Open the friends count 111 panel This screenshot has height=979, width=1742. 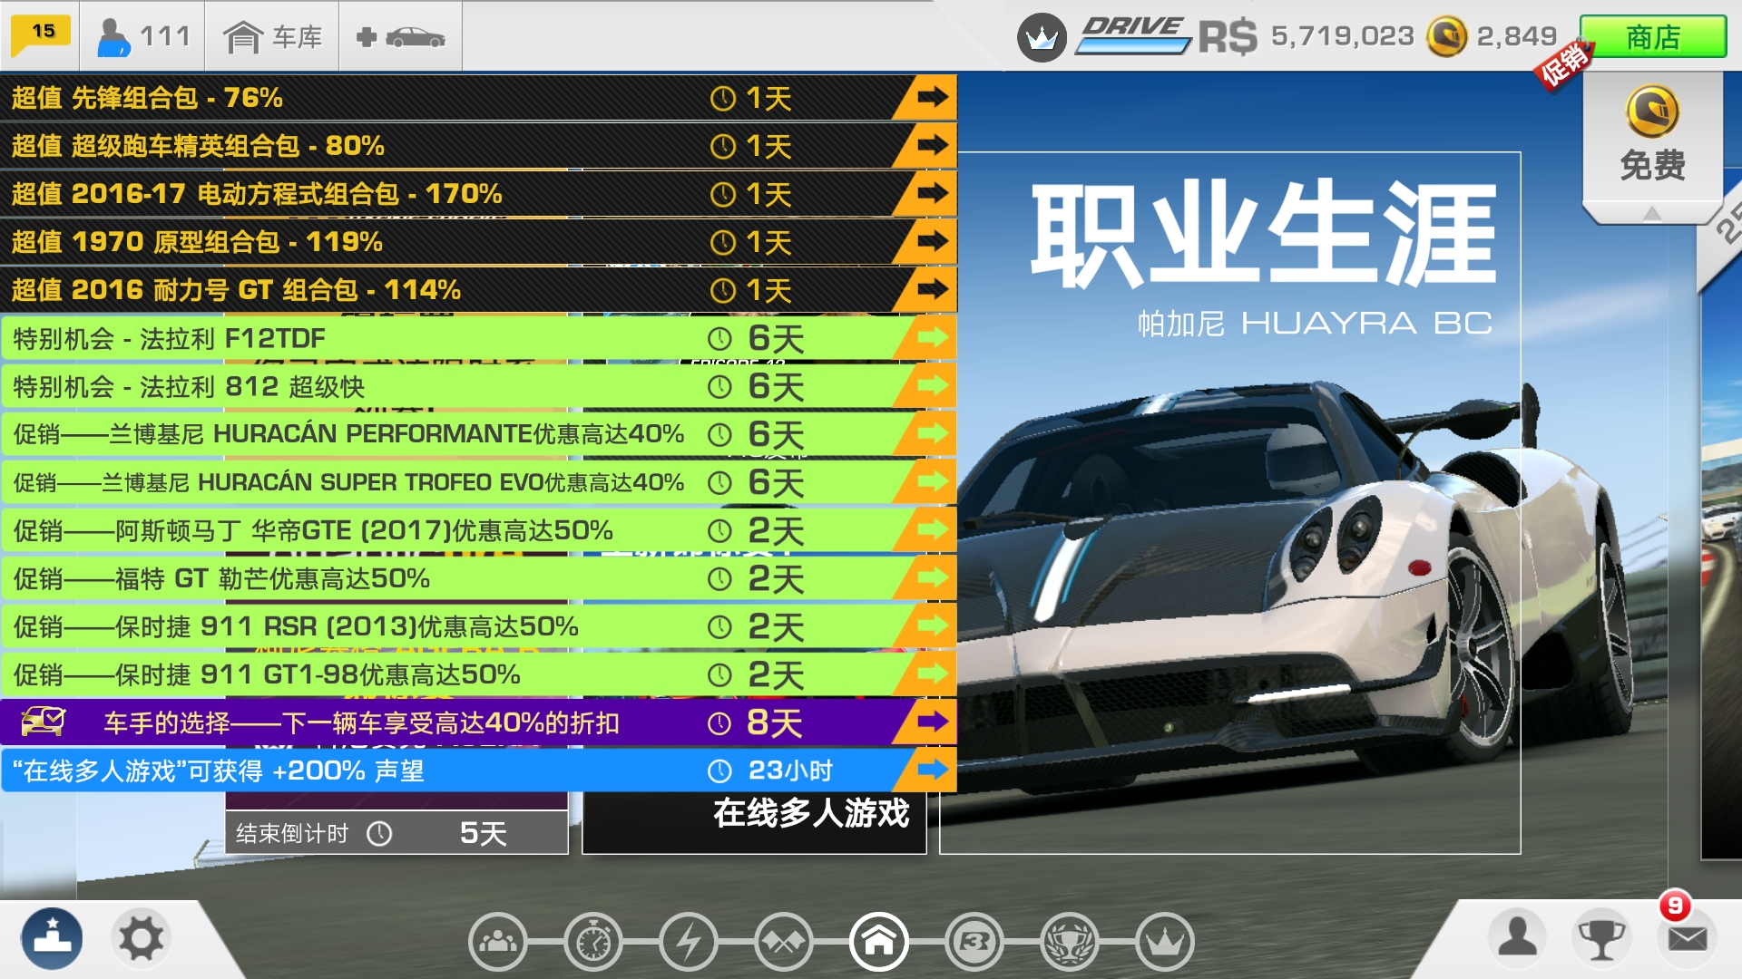143,36
